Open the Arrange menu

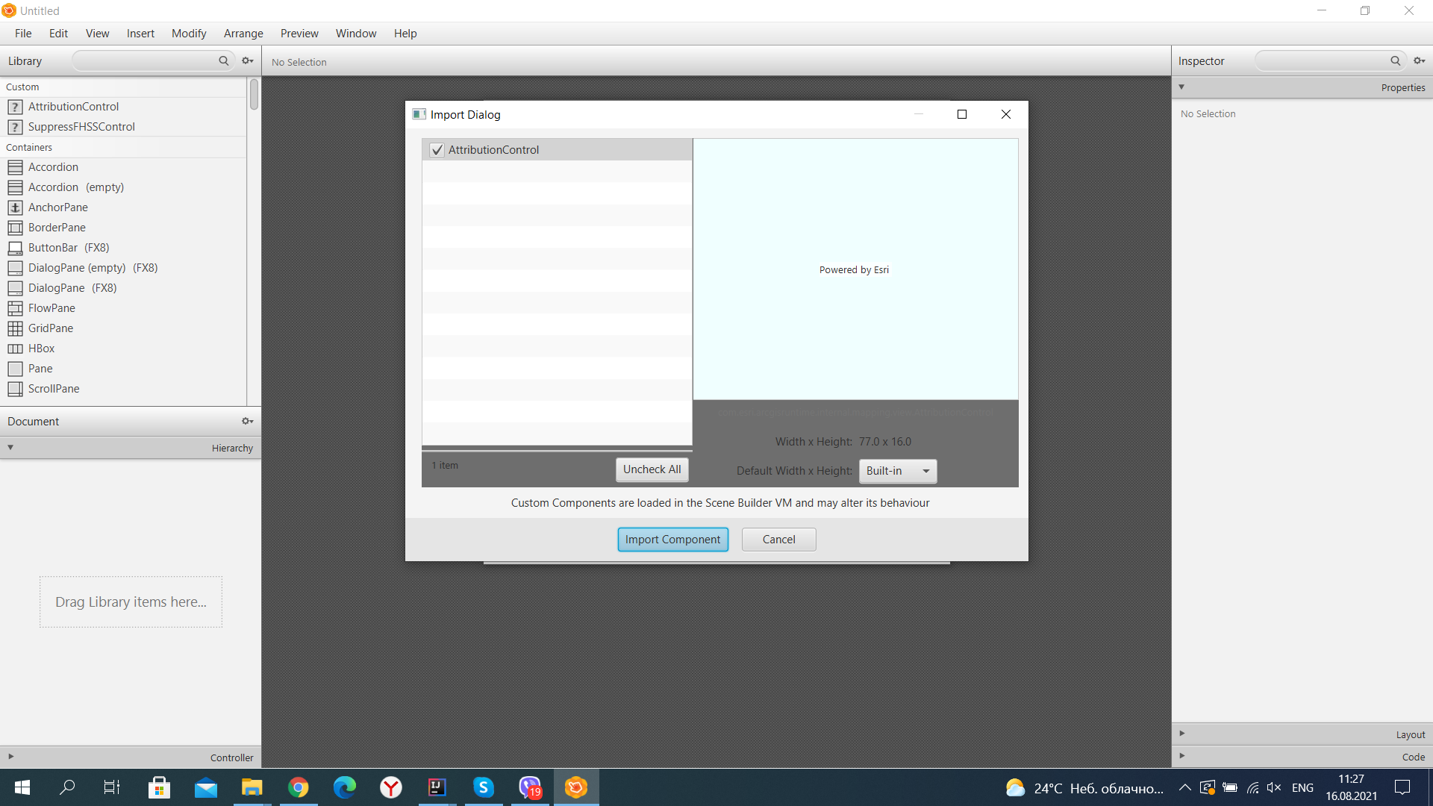coord(243,34)
